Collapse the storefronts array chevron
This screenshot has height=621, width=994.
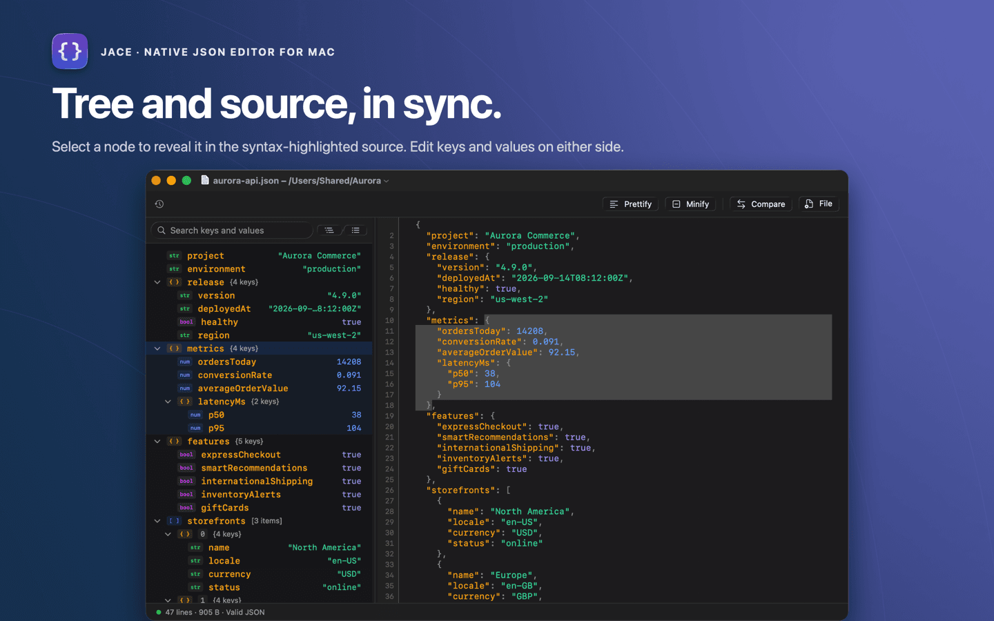tap(157, 521)
